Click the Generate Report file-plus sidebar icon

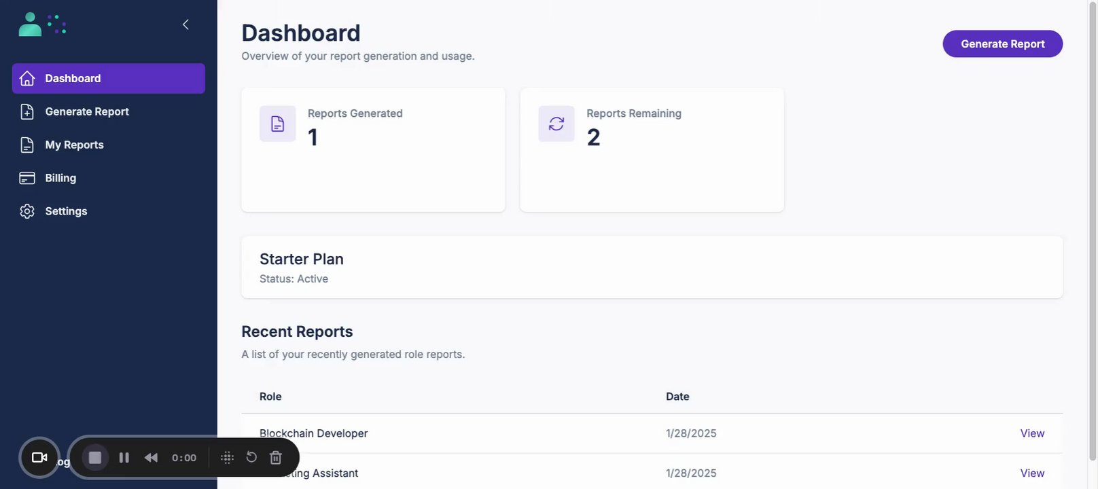27,112
